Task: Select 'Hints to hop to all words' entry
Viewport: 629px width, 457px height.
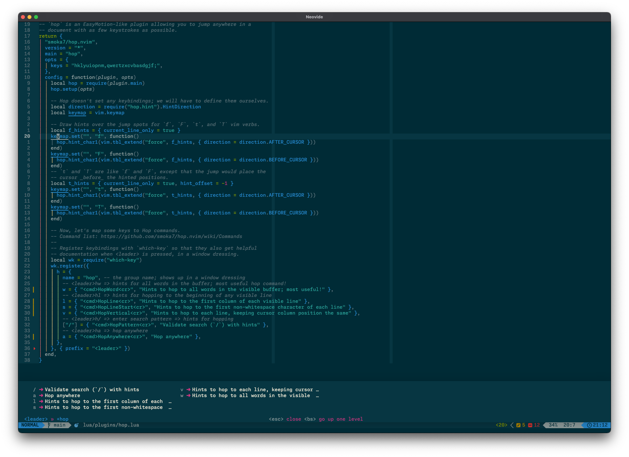Action: click(x=251, y=395)
